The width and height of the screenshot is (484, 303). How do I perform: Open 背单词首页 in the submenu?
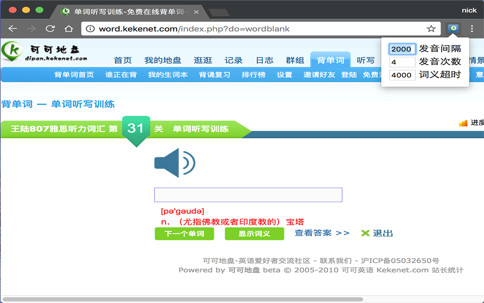point(74,75)
